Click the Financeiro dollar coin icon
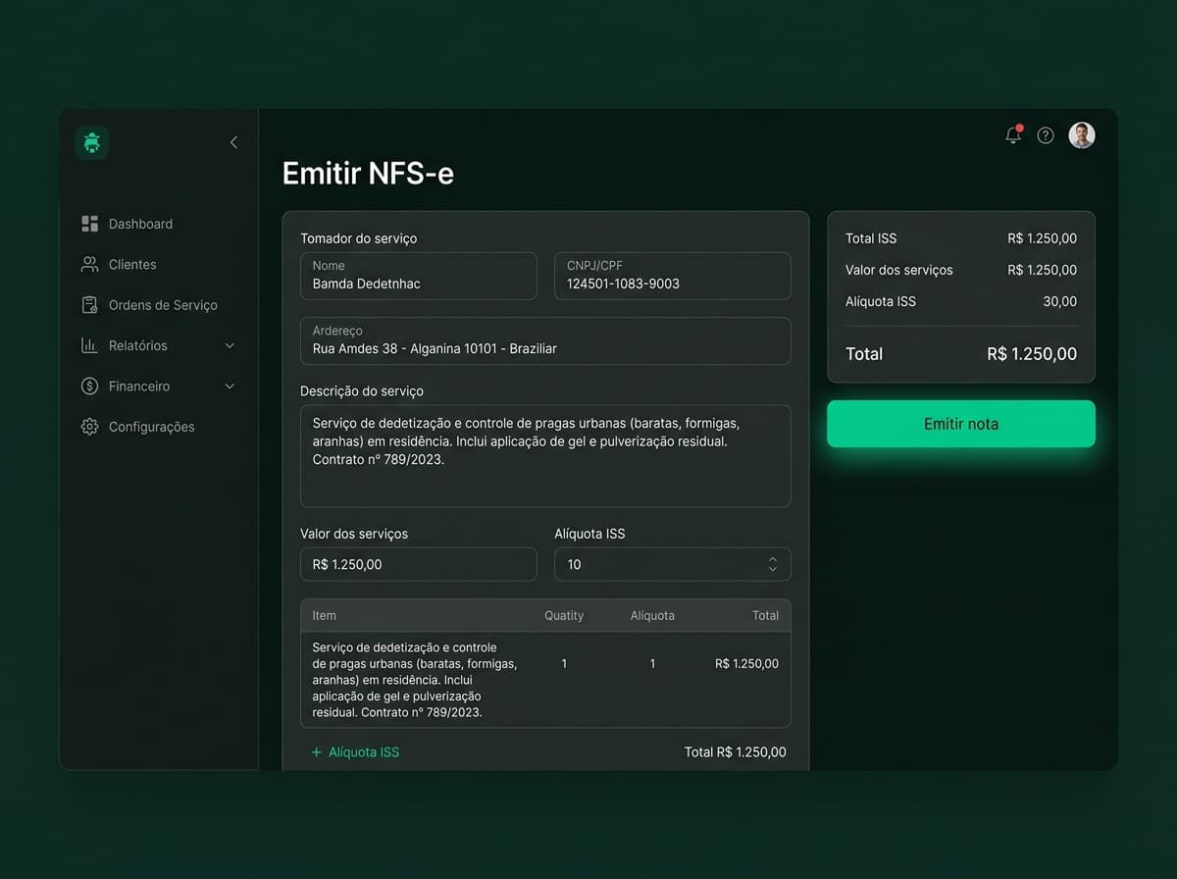 click(89, 387)
